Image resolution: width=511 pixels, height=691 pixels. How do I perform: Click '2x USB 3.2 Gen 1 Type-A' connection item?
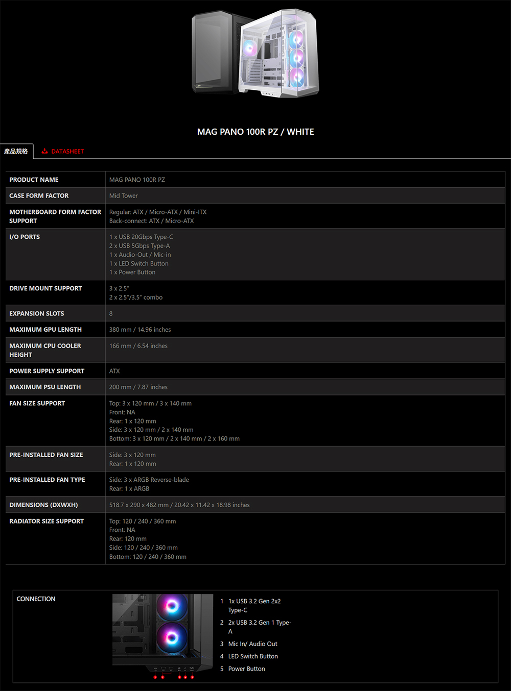click(260, 627)
